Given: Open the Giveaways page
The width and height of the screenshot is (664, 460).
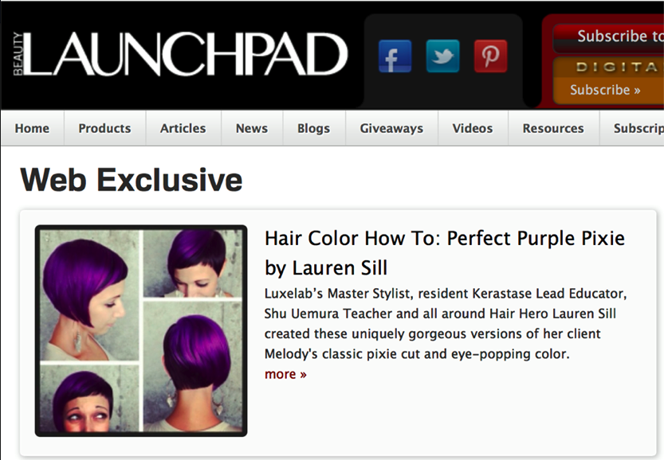Looking at the screenshot, I should 391,128.
